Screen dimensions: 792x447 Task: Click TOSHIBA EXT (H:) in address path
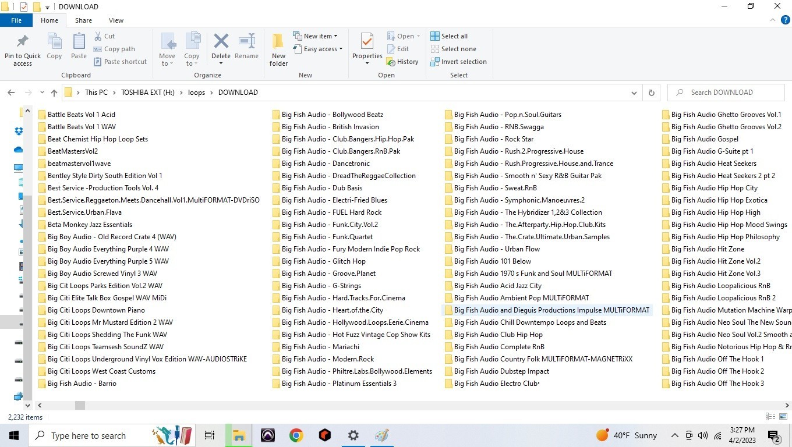(x=148, y=93)
